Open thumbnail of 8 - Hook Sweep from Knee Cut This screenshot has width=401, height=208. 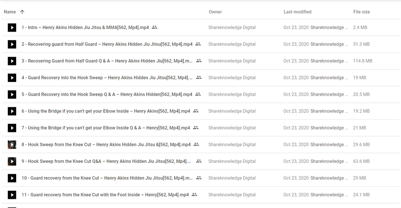[12, 144]
